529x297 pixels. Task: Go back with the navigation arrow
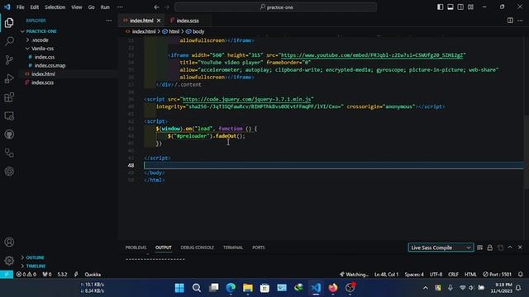coord(156,7)
